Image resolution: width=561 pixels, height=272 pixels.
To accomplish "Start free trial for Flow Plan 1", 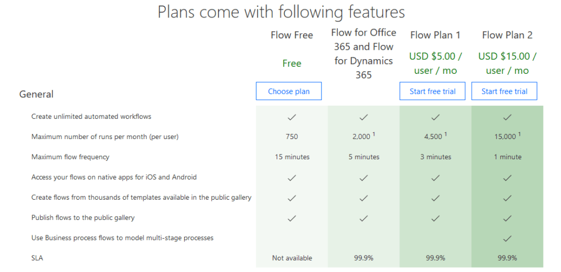I will point(432,91).
